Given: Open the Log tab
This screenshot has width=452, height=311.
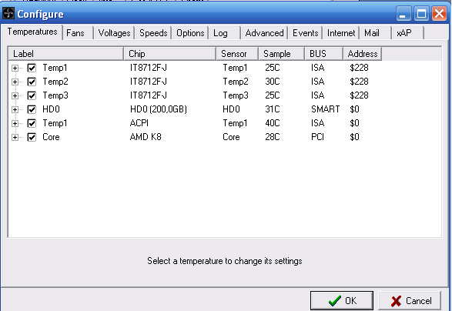Looking at the screenshot, I should pos(225,33).
